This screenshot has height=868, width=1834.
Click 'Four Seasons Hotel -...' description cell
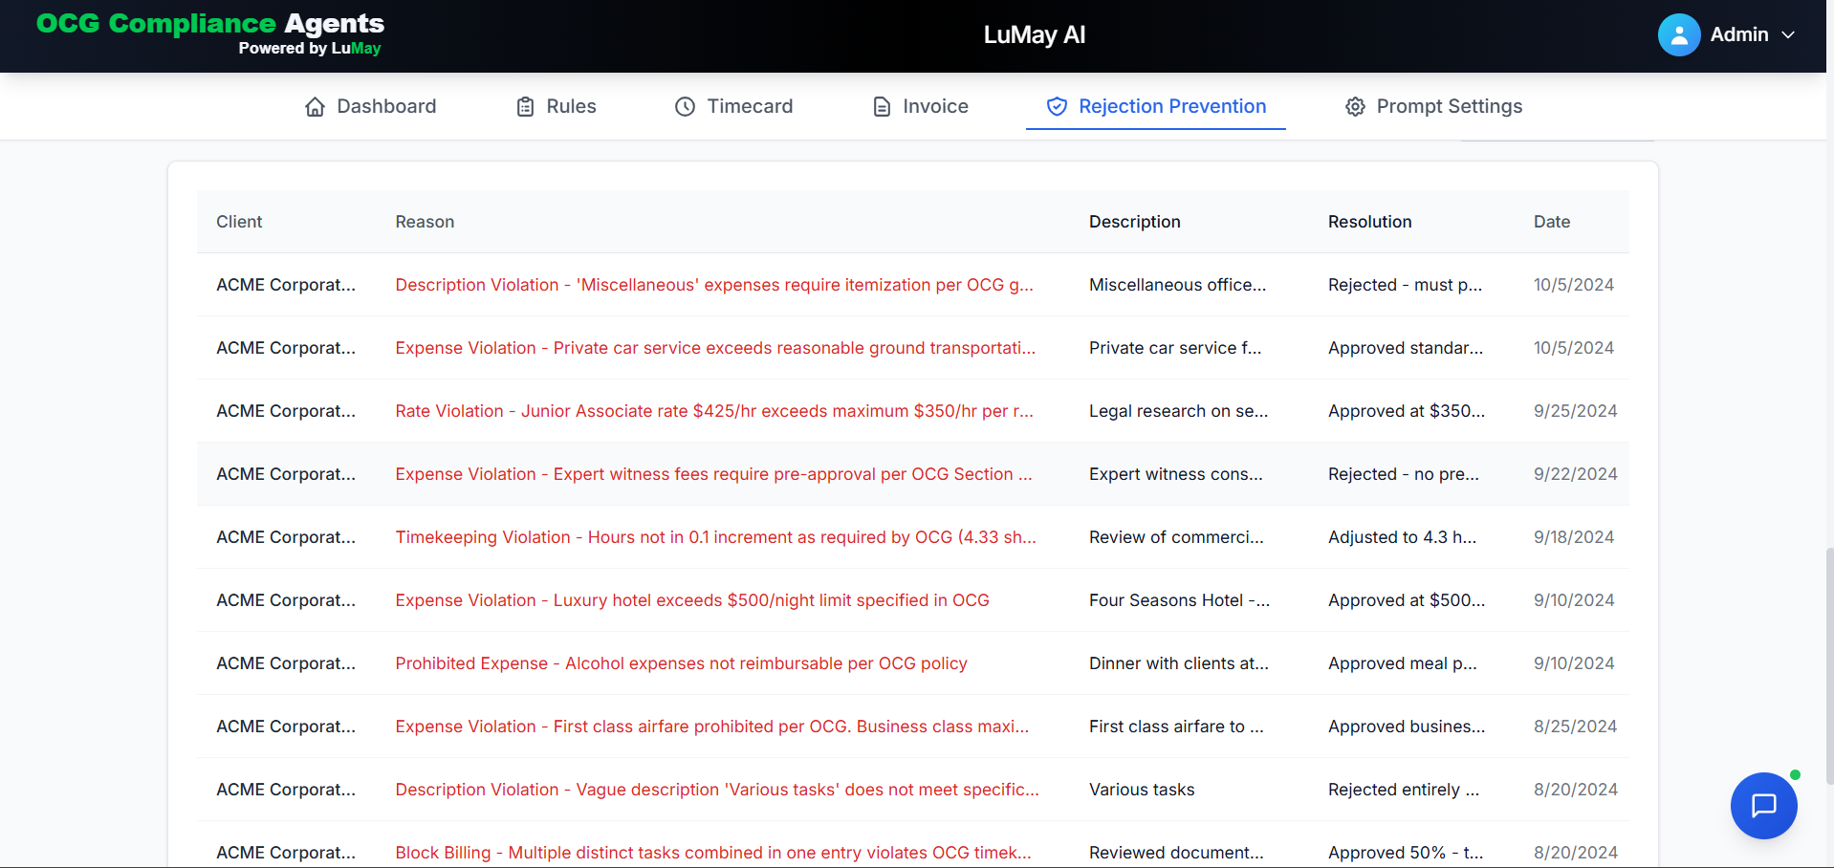tap(1179, 600)
